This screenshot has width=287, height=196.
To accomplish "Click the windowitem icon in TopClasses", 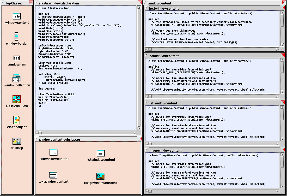I will [x=17, y=58].
